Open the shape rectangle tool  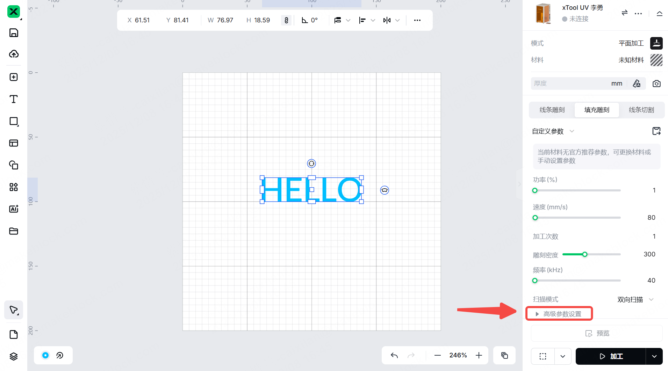pyautogui.click(x=14, y=121)
